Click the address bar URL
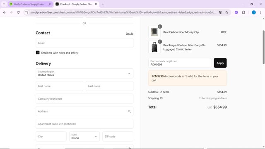Viewport: 265px width, 149px height. (123, 12)
